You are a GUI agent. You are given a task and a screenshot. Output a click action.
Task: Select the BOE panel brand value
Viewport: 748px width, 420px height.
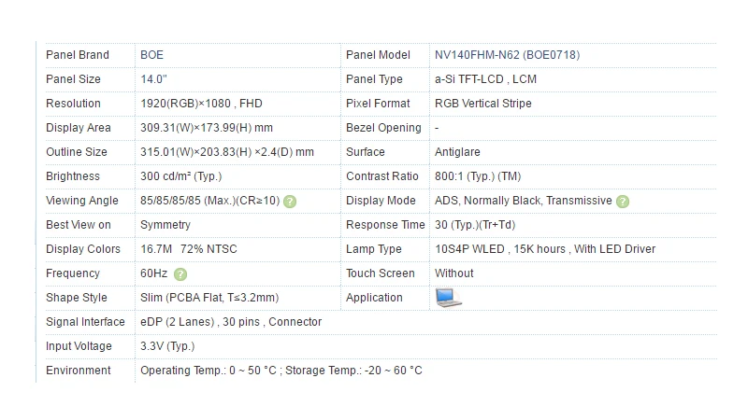click(151, 55)
